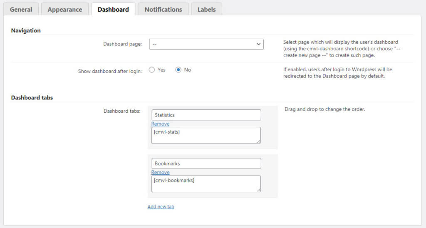The height and width of the screenshot is (228, 426).
Task: Switch to the General tab
Action: point(21,9)
